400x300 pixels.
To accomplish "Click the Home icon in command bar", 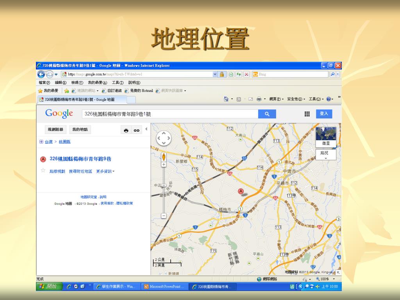I will [x=226, y=99].
